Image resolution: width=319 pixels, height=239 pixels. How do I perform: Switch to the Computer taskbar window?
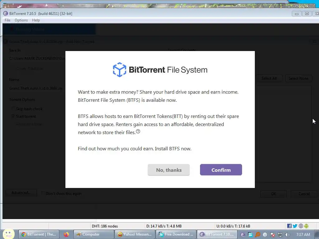coord(93,234)
